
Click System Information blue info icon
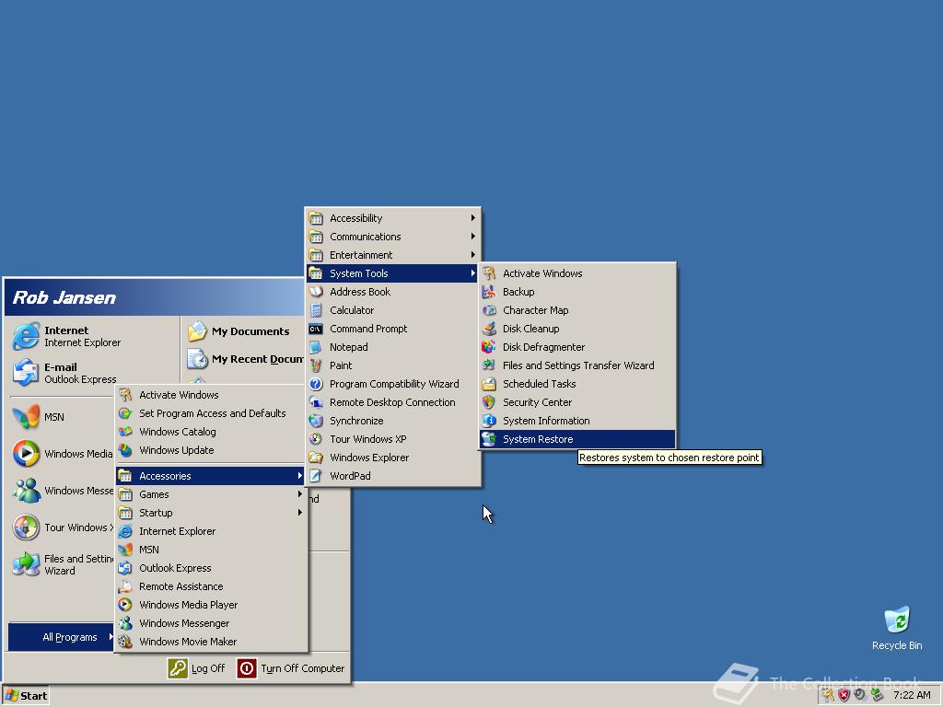[x=489, y=421]
